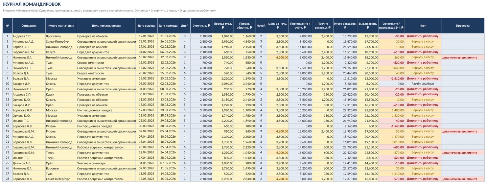Select 'Доплатить работнику' in row 1

[x=423, y=36]
